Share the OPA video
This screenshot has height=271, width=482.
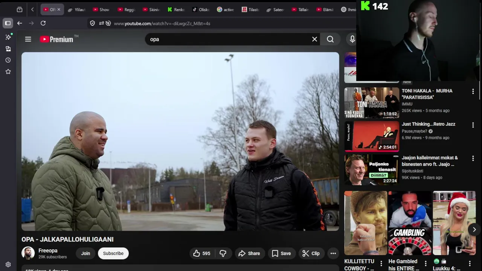249,253
